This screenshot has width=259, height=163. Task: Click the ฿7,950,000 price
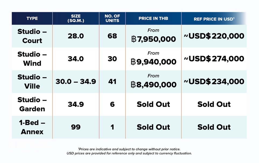pyautogui.click(x=153, y=39)
